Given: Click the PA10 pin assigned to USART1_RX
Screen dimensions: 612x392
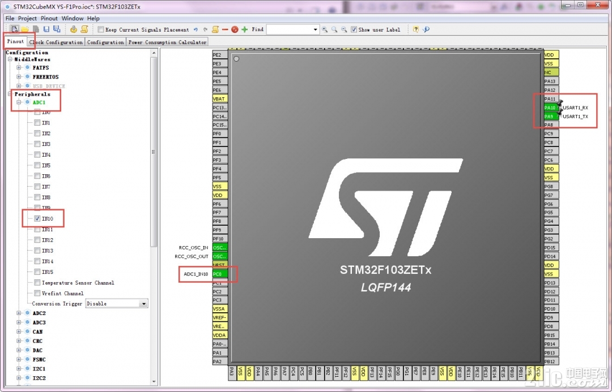Looking at the screenshot, I should click(551, 107).
